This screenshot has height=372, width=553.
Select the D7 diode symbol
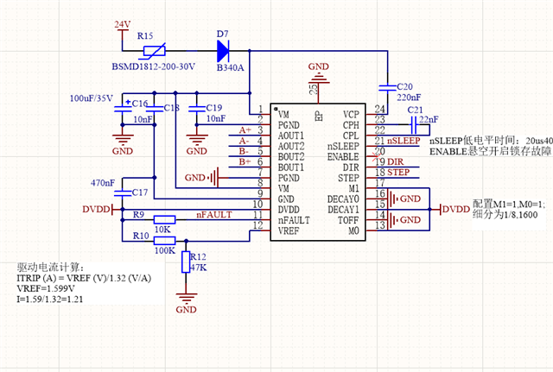223,51
